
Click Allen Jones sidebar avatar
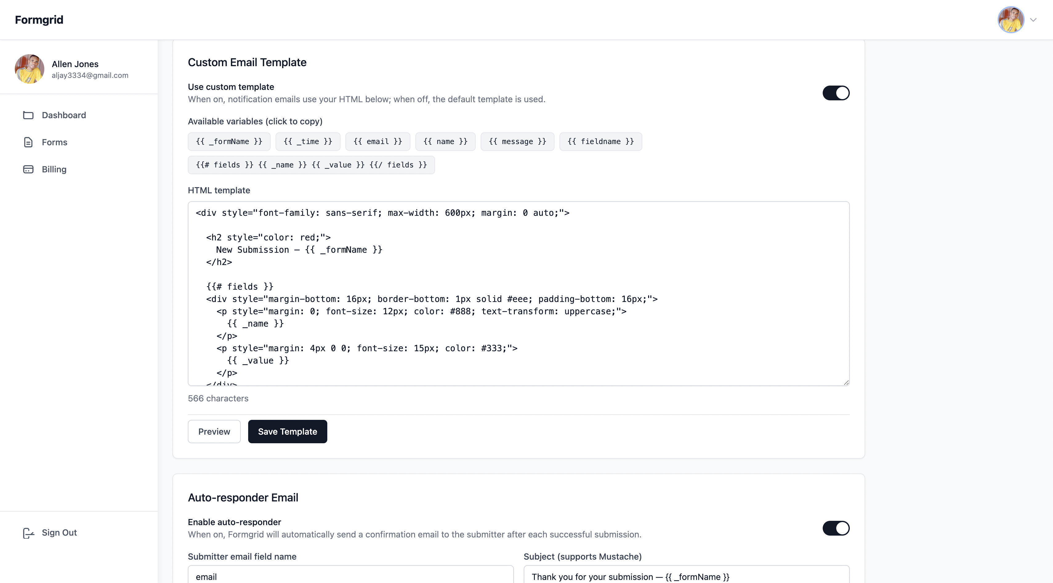[x=30, y=69]
